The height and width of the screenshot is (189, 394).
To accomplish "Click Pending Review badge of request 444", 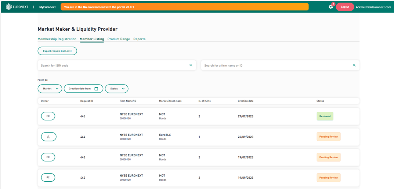I will pyautogui.click(x=328, y=137).
